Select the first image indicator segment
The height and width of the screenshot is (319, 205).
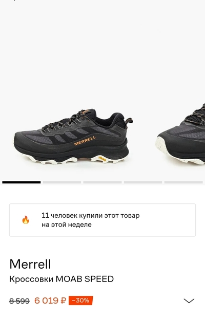[22, 182]
